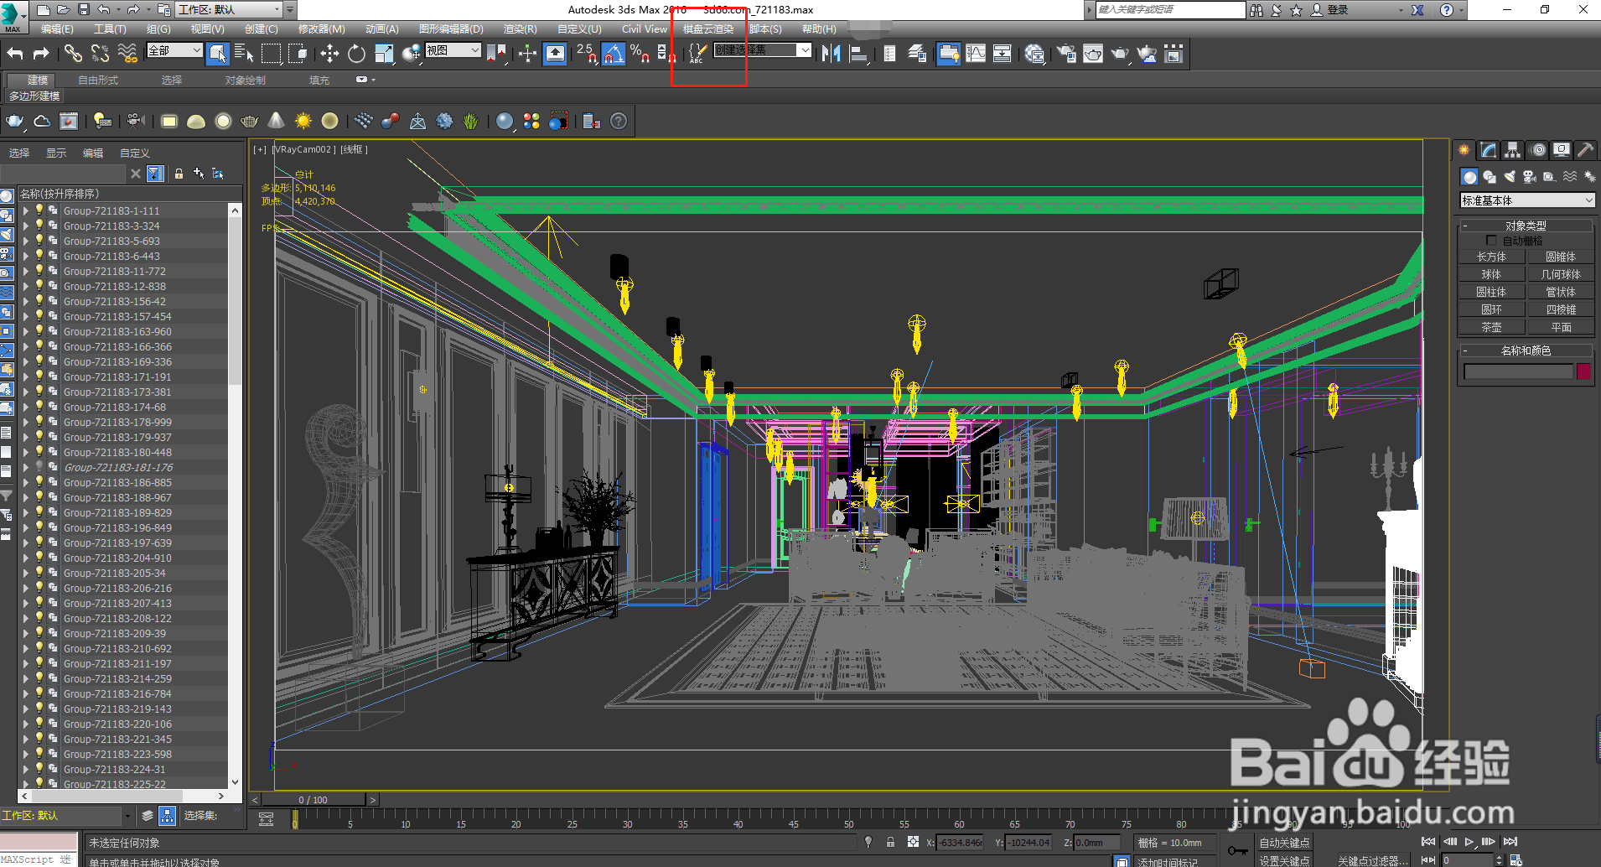Click the teapot icon in modeling ribbon bar
1601x867 pixels.
(15, 122)
